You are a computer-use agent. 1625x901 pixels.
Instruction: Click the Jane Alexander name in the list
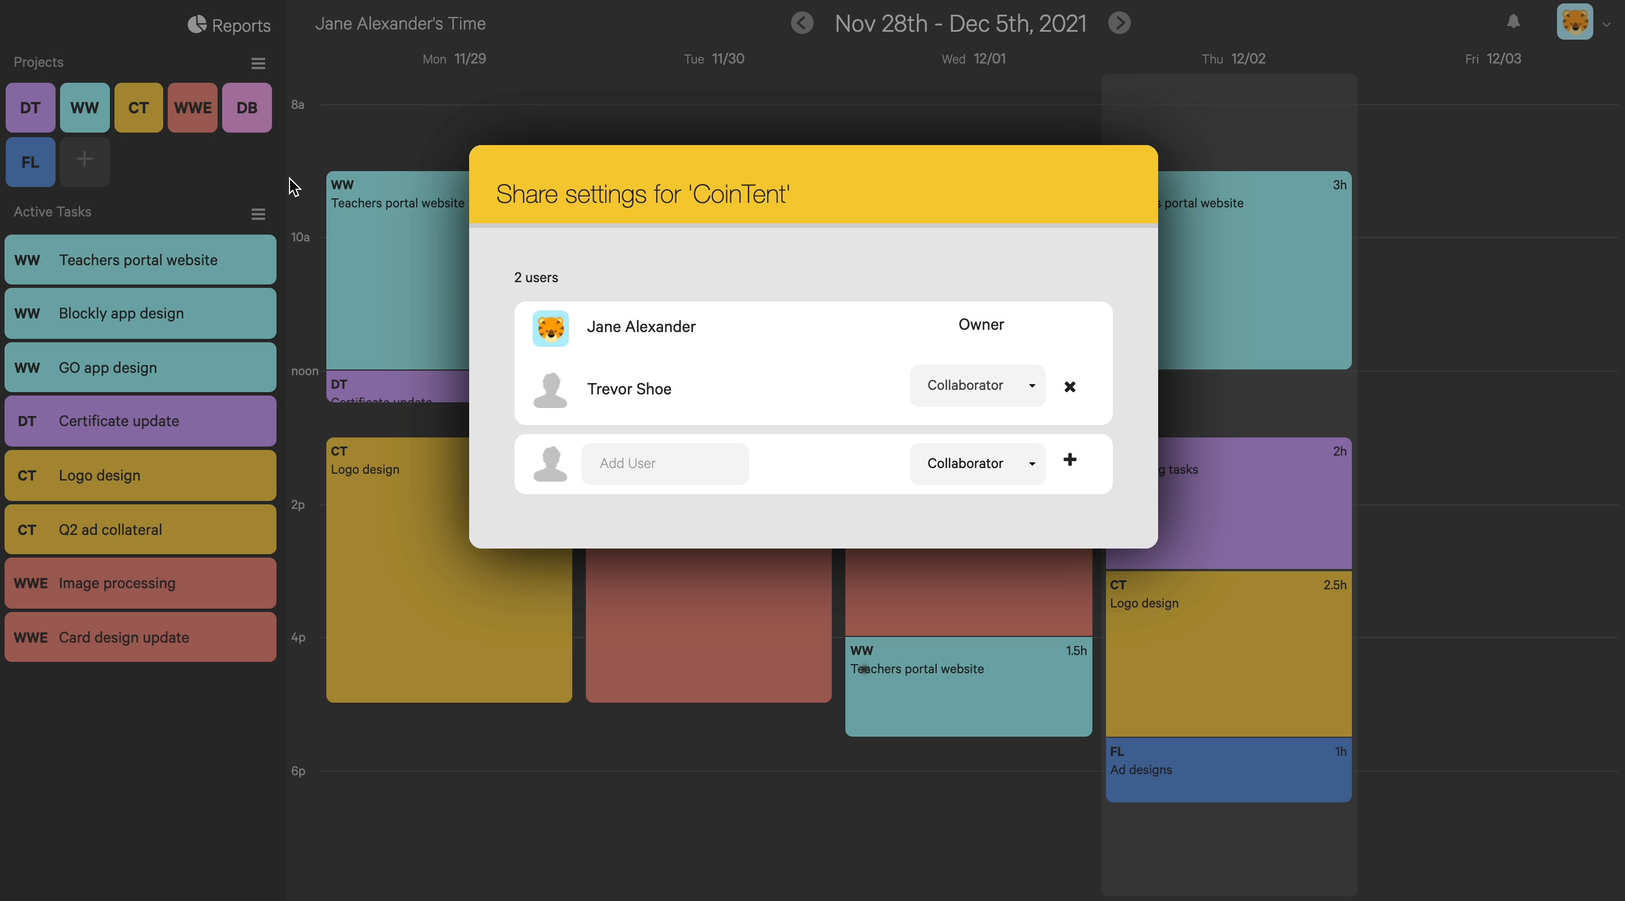tap(641, 327)
